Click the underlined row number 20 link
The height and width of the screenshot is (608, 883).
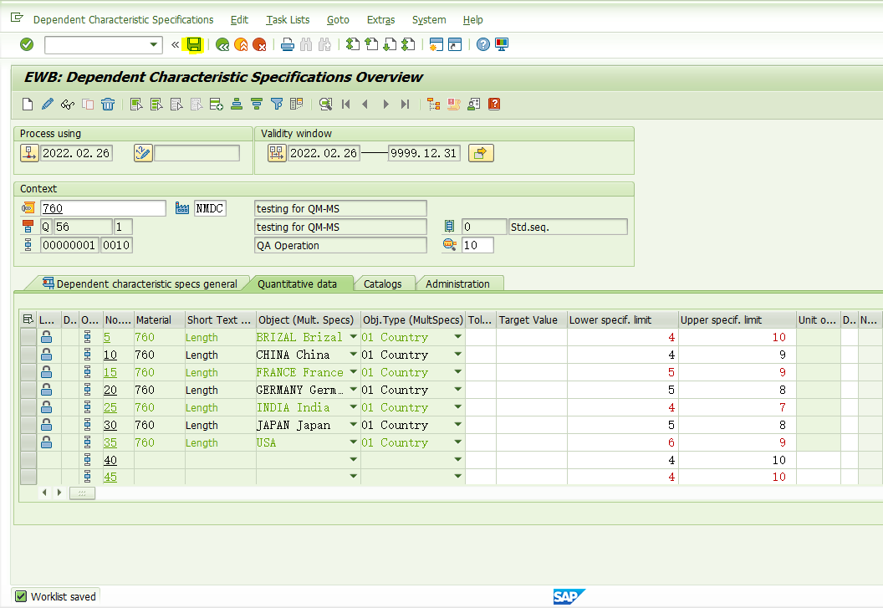pyautogui.click(x=110, y=390)
